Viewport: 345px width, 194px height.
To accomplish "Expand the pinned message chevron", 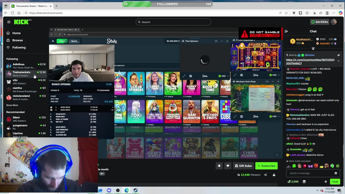I will click(339, 61).
